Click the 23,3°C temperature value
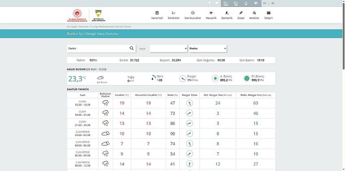The image size is (345, 171). coord(77,78)
